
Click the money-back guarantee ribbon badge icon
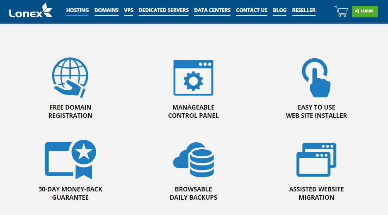pyautogui.click(x=70, y=160)
